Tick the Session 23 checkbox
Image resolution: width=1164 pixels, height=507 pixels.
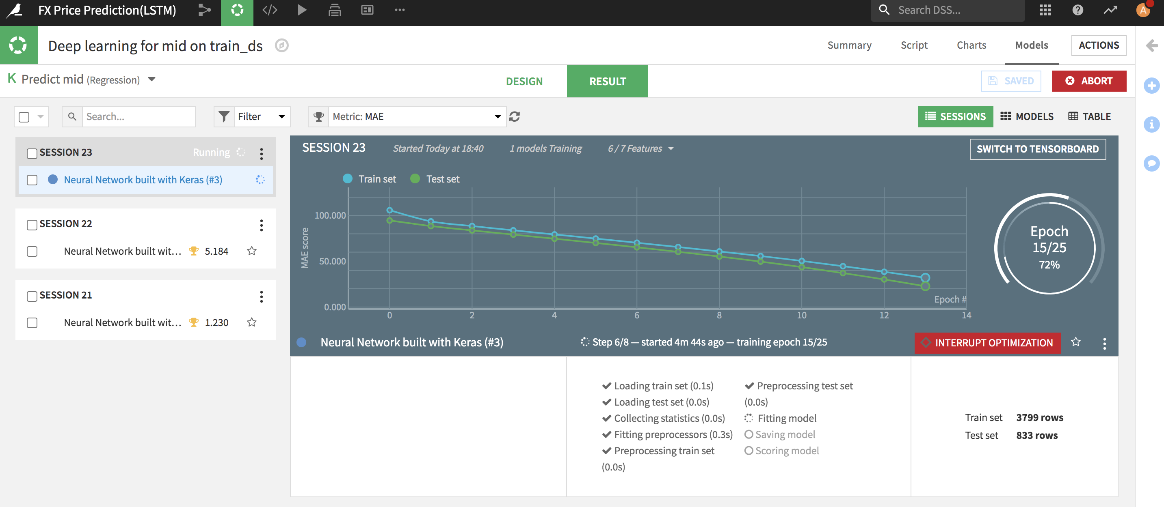pos(32,153)
